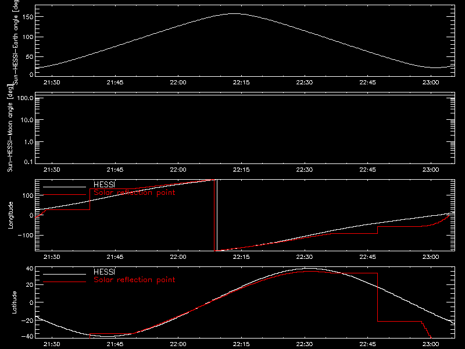465x349 pixels.
Task: Click HESSI label in the Latitude legend
Action: pos(104,272)
